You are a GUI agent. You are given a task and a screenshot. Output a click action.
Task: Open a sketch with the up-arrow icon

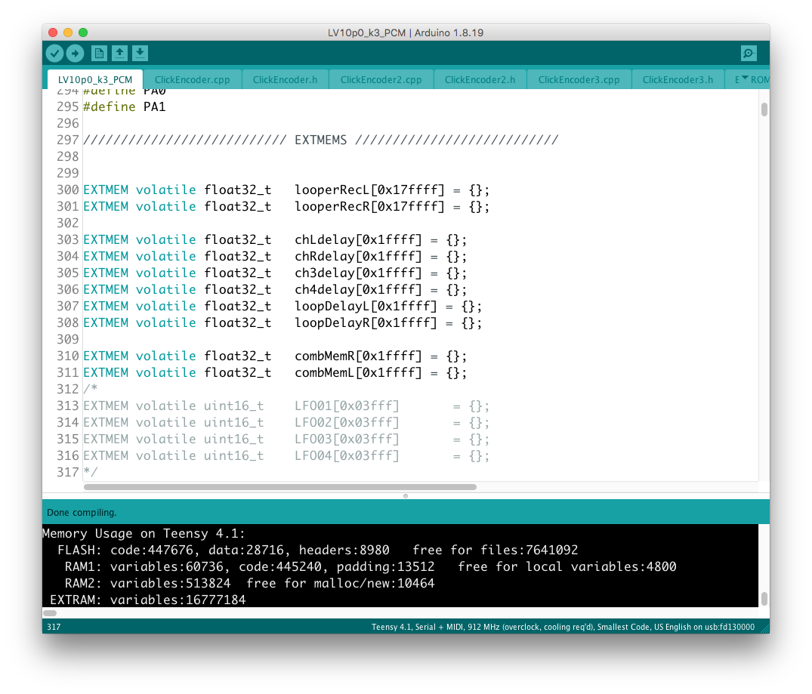(x=119, y=54)
